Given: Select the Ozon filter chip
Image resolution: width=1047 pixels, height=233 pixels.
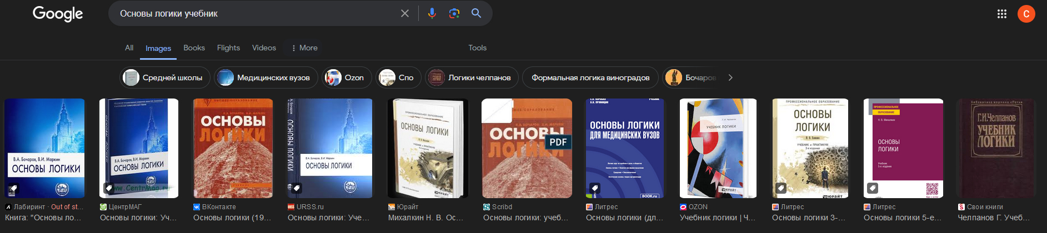Looking at the screenshot, I should click(x=347, y=77).
